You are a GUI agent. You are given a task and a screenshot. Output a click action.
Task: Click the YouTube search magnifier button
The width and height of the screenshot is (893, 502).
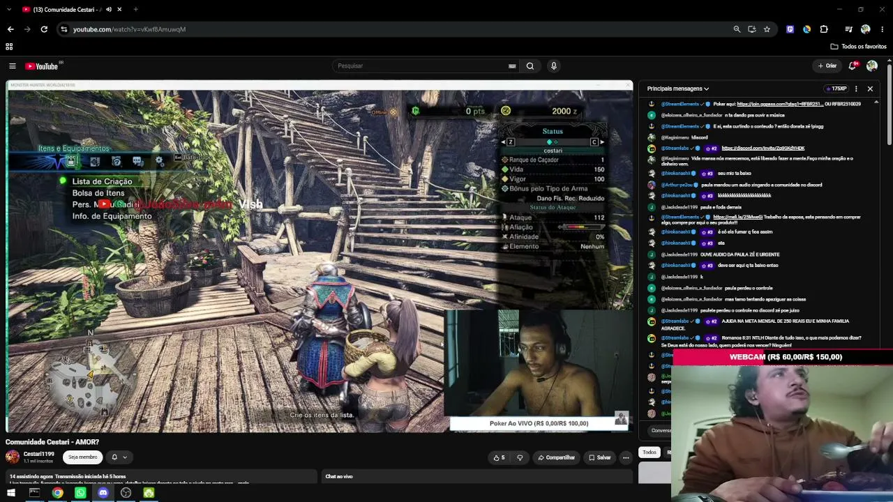(x=530, y=66)
